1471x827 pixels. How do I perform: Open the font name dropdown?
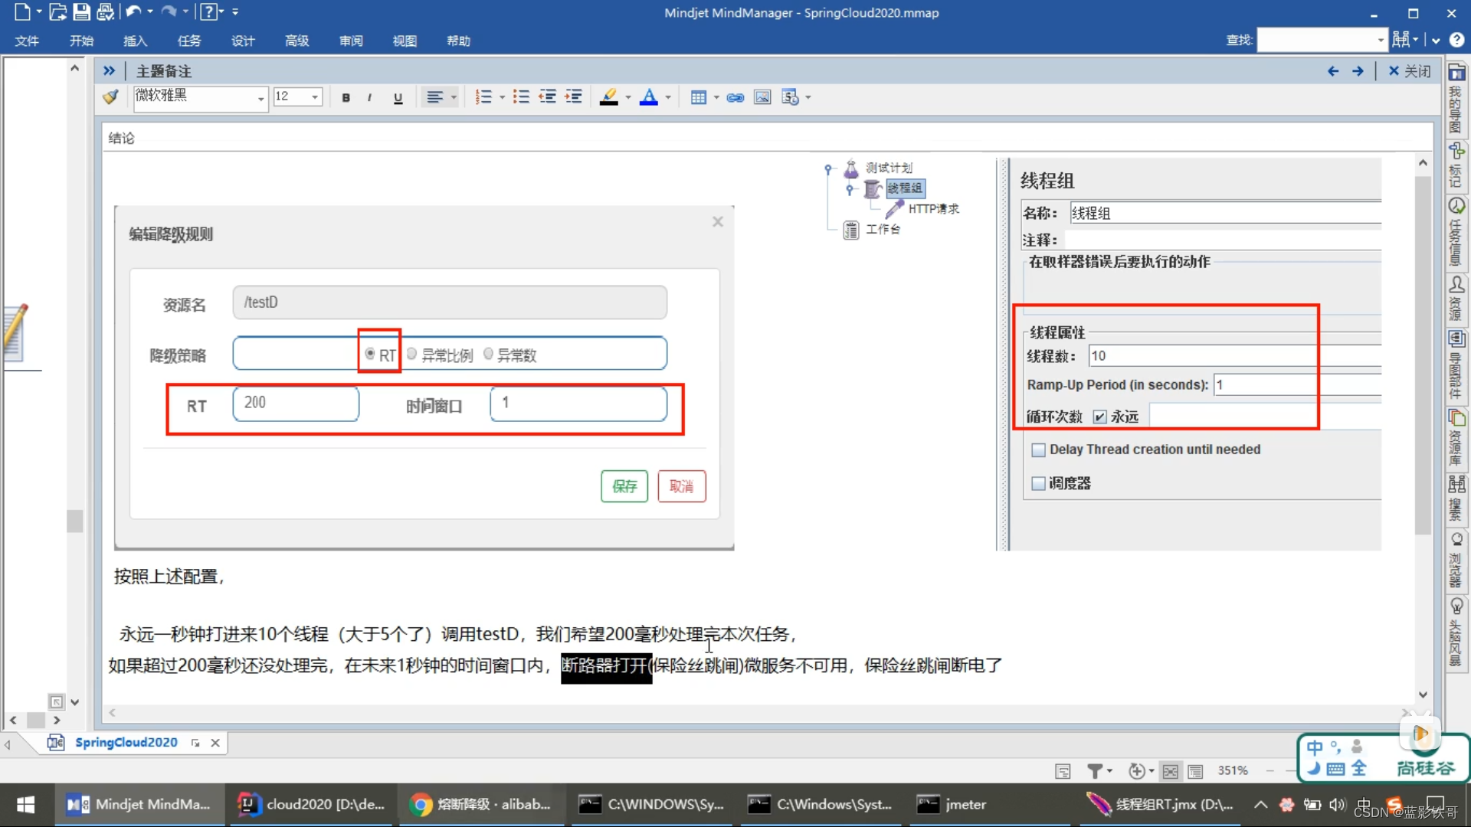260,98
